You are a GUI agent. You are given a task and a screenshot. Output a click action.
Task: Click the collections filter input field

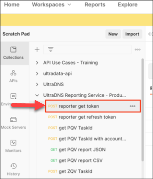[87, 49]
